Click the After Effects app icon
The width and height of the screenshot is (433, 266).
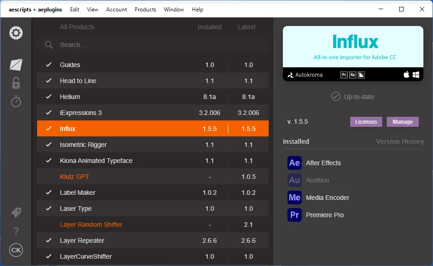coord(294,163)
